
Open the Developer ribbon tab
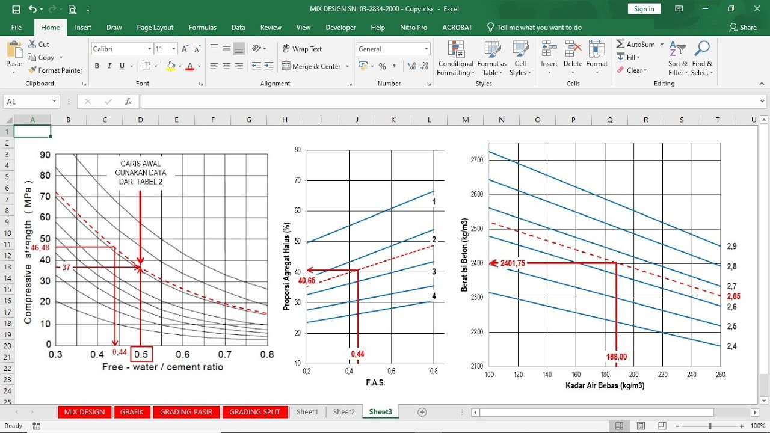tap(340, 27)
